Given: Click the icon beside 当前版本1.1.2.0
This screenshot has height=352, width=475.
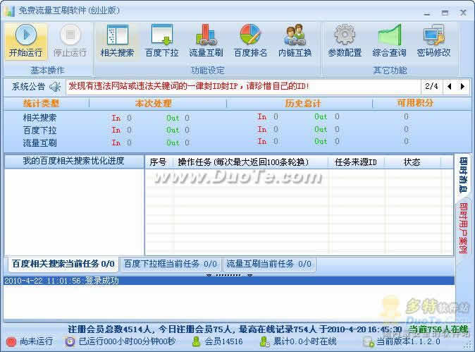Looking at the screenshot, I should tap(369, 341).
